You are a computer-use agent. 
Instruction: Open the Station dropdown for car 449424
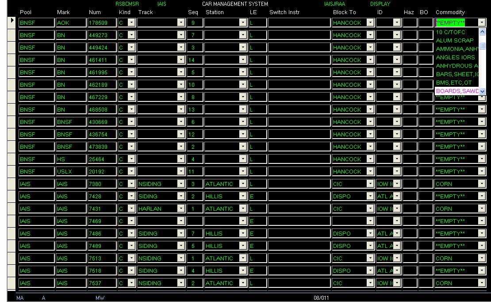243,47
